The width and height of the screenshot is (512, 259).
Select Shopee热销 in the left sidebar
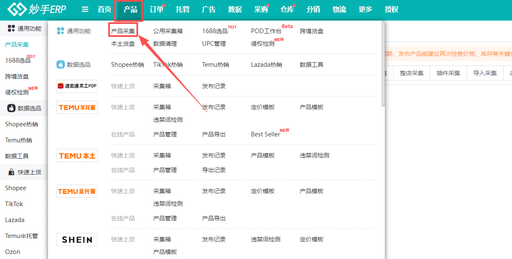21,124
